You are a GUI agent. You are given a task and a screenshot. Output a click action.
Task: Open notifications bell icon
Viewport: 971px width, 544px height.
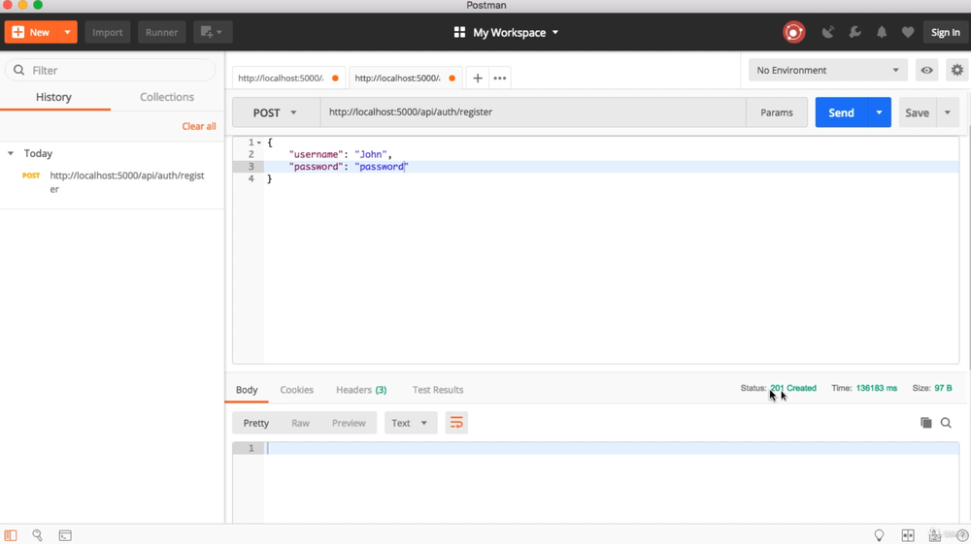[882, 32]
